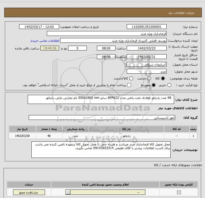Click the اطلاعات مجوزهای ارائه خدمت / کالا heading
205x198 pixels.
[x=178, y=165]
